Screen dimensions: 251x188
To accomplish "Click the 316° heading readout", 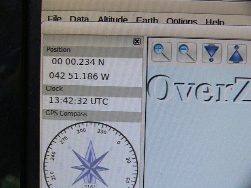I will coord(89,186).
